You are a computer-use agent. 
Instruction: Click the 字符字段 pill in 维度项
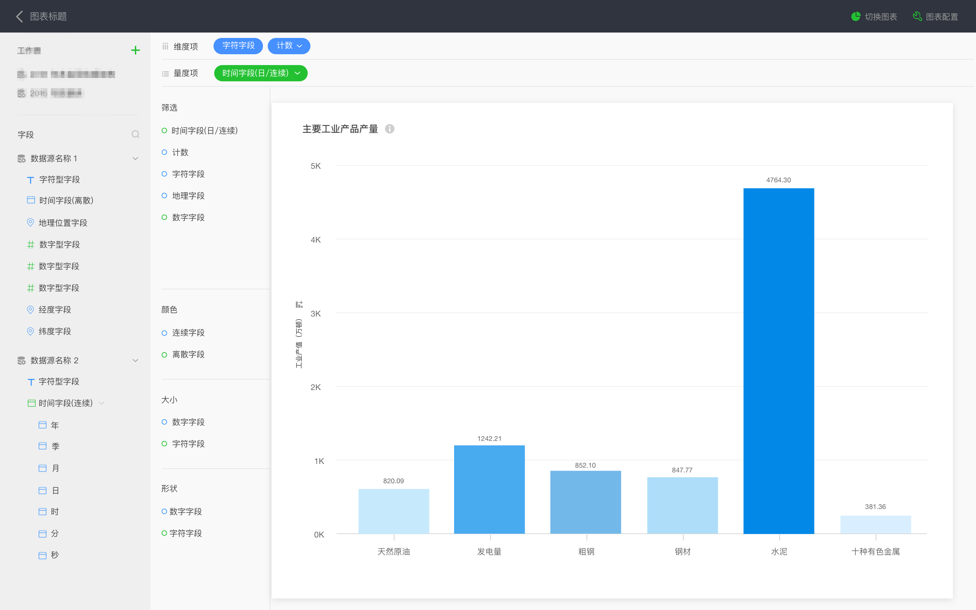[238, 46]
